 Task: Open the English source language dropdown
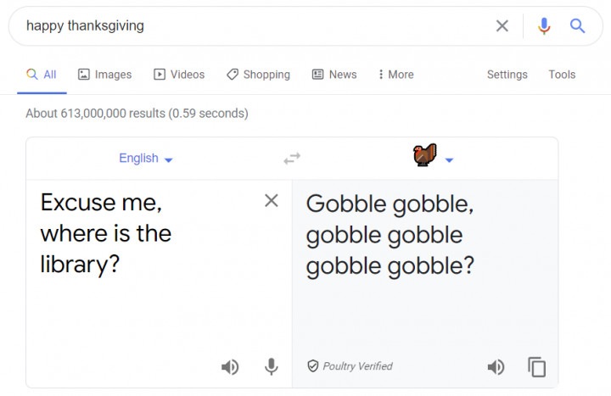(x=146, y=159)
